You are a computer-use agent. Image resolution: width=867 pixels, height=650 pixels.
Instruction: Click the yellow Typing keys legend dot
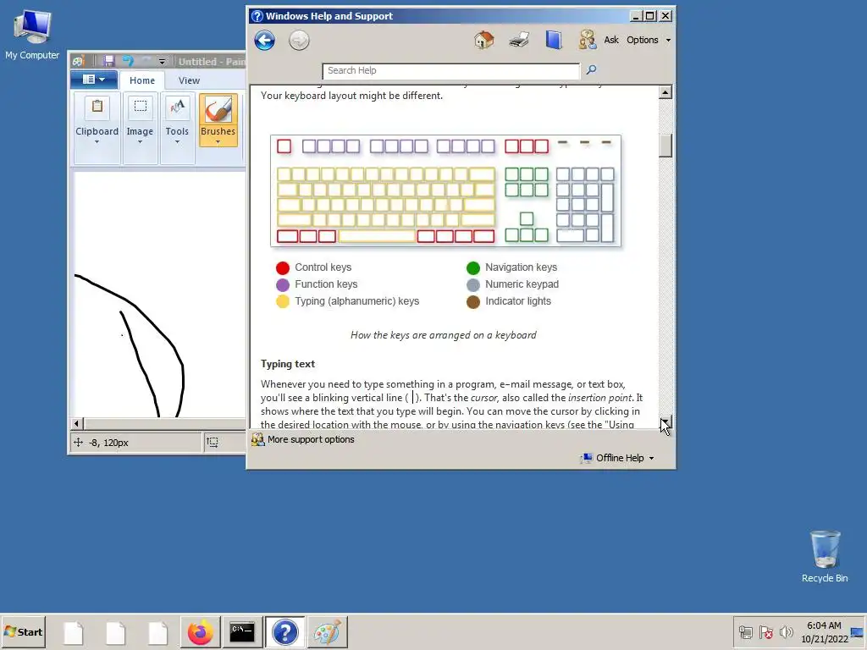(x=283, y=302)
